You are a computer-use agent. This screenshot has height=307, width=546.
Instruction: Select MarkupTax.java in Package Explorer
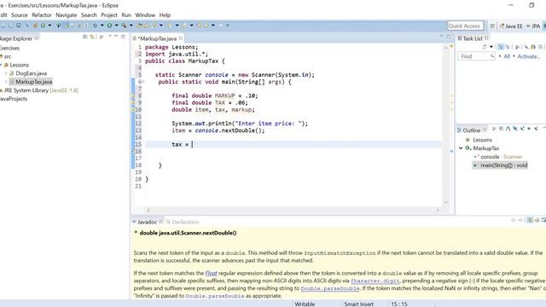[33, 82]
